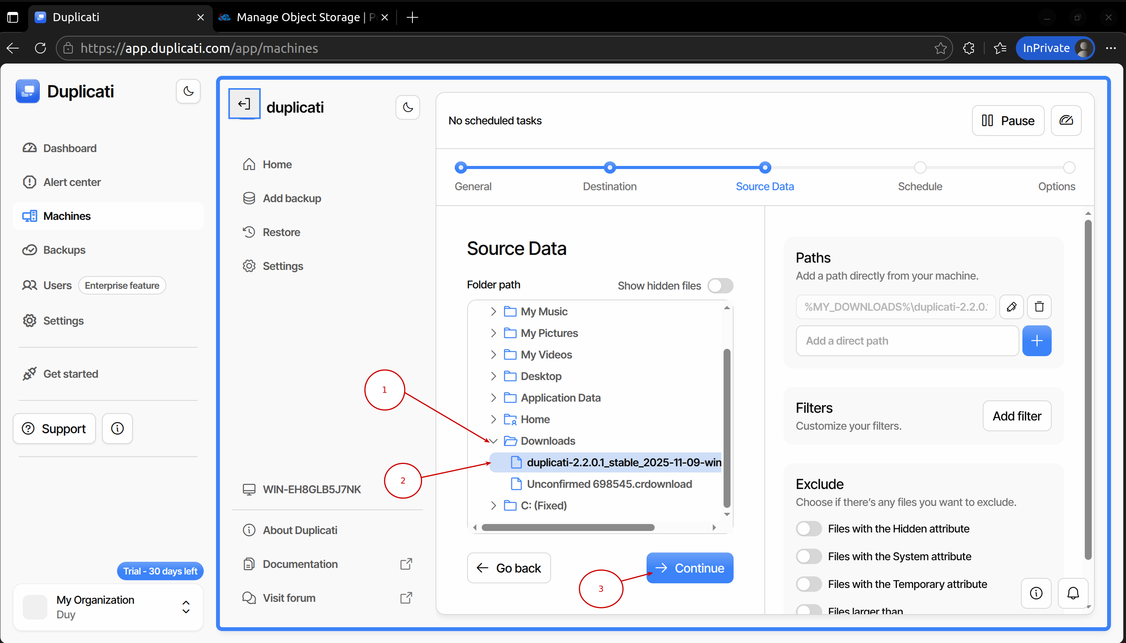This screenshot has height=643, width=1126.
Task: Click the exit arrow icon beside duplicati
Action: (244, 104)
